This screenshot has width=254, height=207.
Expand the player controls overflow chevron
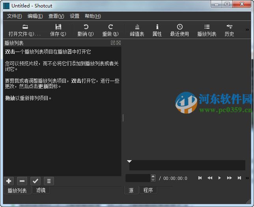tap(247, 178)
